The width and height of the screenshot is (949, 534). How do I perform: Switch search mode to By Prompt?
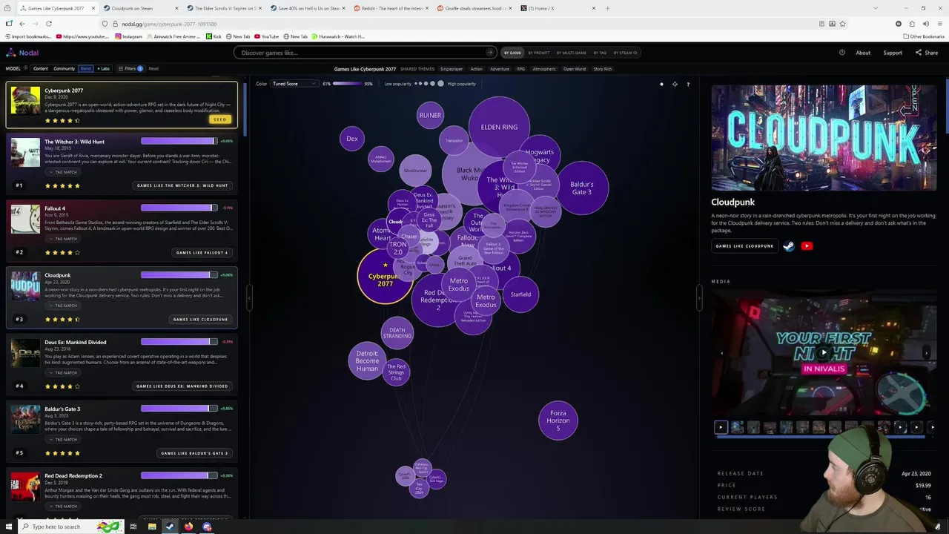539,53
